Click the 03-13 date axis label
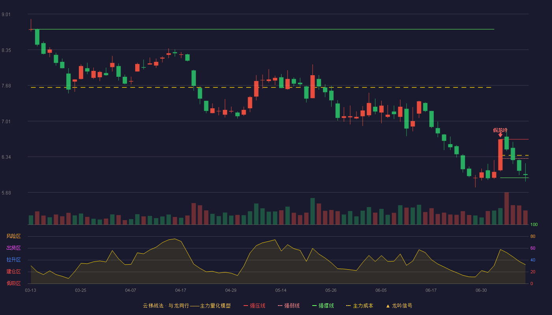The width and height of the screenshot is (552, 315). (30, 290)
